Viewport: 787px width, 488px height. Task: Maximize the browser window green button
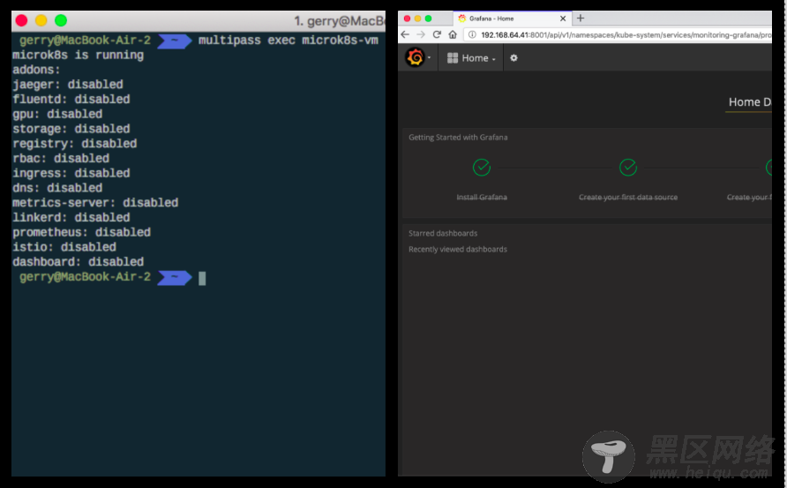point(428,19)
